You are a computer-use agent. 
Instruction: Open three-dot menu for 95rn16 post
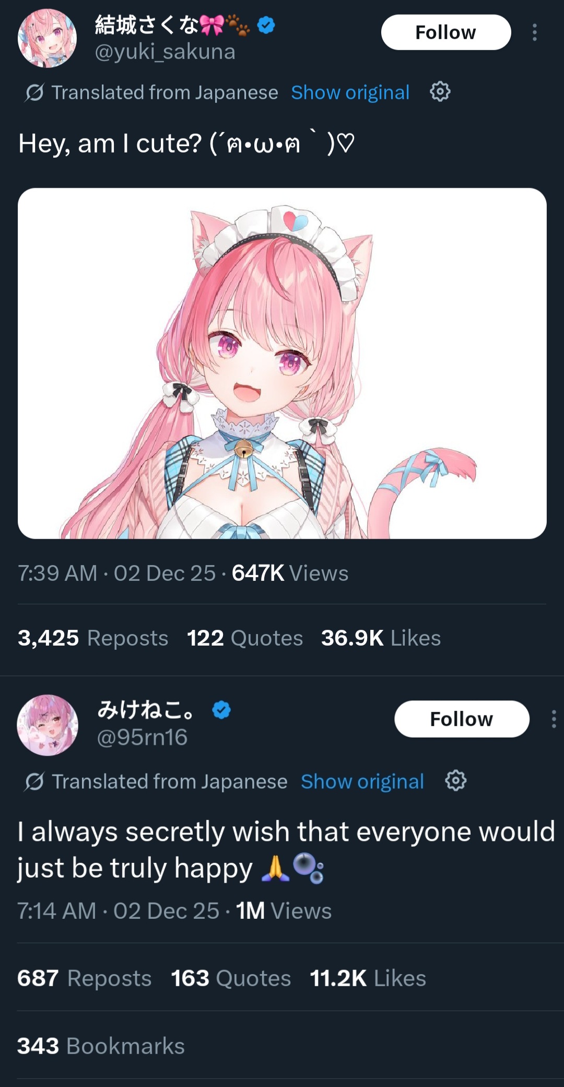point(554,719)
